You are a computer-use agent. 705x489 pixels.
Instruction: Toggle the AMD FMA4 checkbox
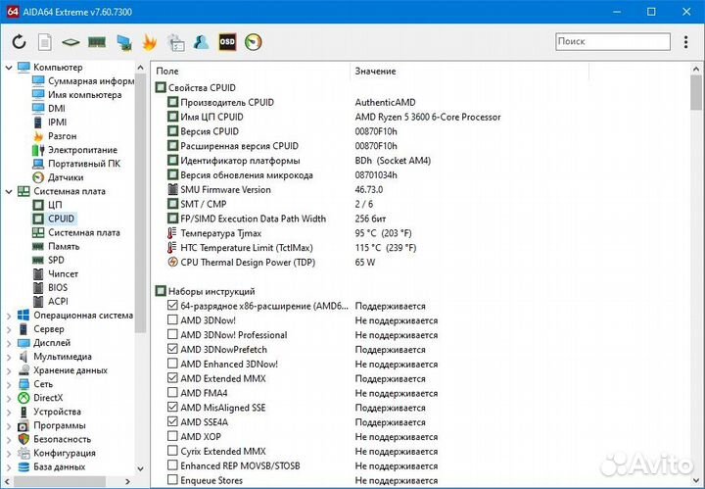pos(172,392)
